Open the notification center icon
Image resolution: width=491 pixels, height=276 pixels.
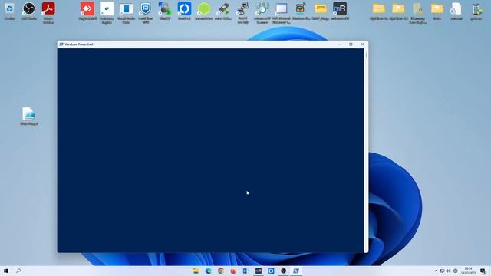pyautogui.click(x=483, y=271)
